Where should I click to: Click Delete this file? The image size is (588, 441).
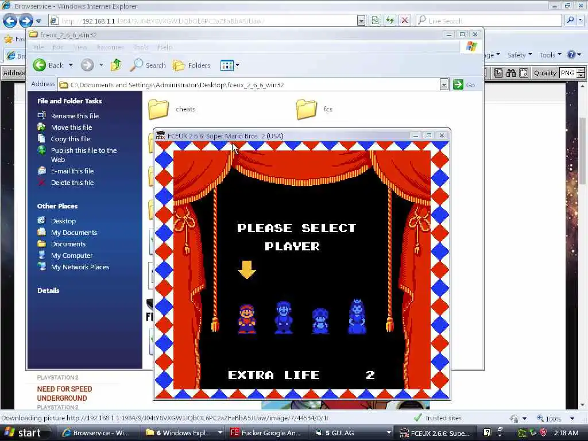[x=72, y=183]
